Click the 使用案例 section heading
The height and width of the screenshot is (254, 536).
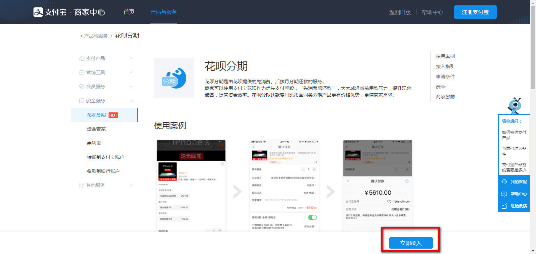point(170,125)
